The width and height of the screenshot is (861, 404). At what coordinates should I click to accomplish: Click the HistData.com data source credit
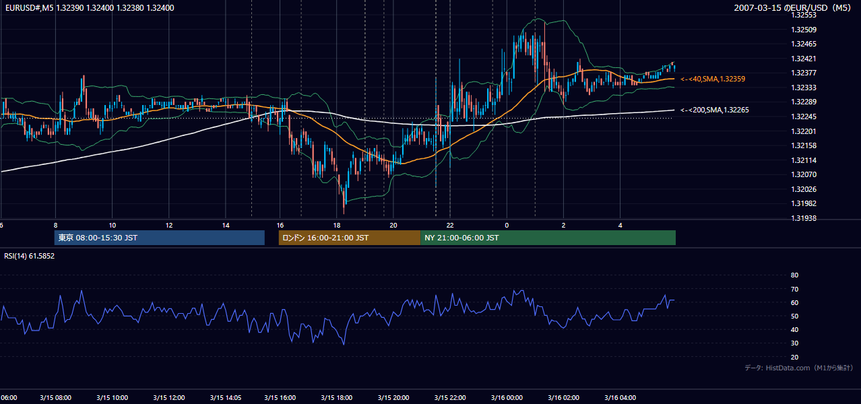[x=799, y=368]
